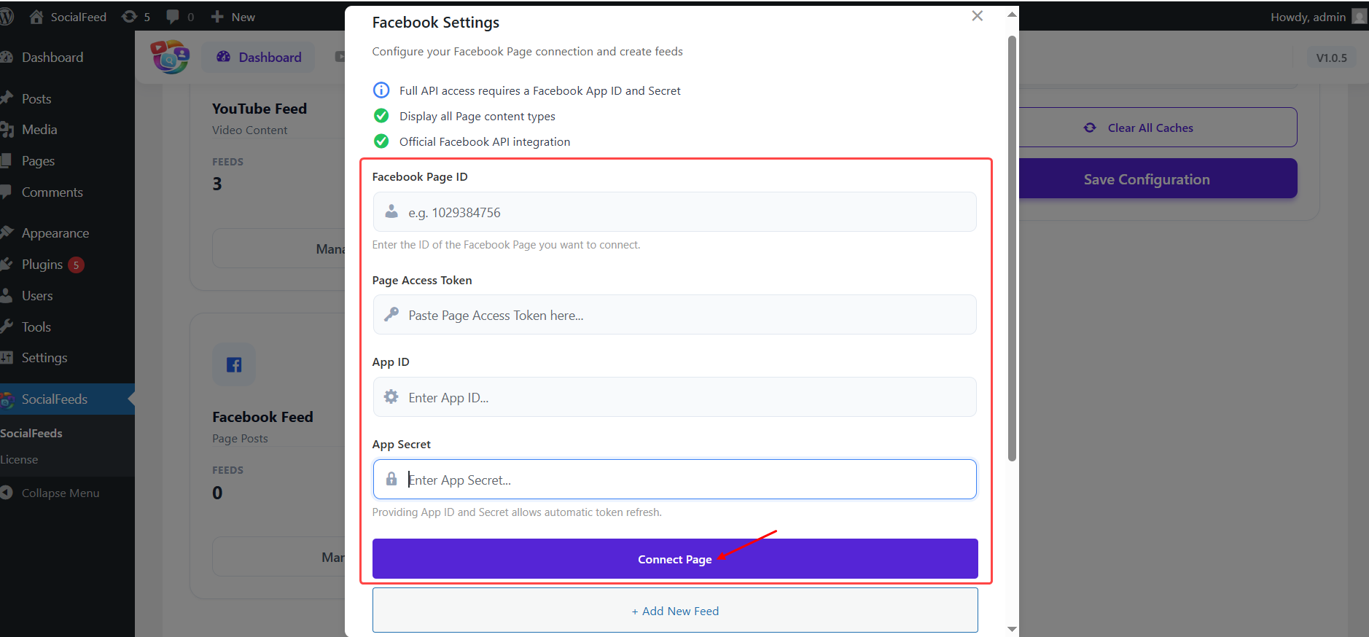
Task: Collapse the WordPress admin menu
Action: tap(60, 493)
